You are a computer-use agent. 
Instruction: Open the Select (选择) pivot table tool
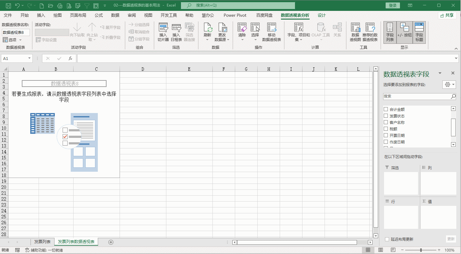click(x=255, y=32)
